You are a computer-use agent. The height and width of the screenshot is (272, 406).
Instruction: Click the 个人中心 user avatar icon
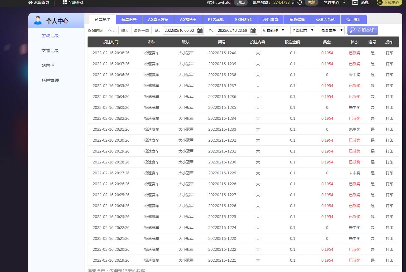click(x=38, y=21)
